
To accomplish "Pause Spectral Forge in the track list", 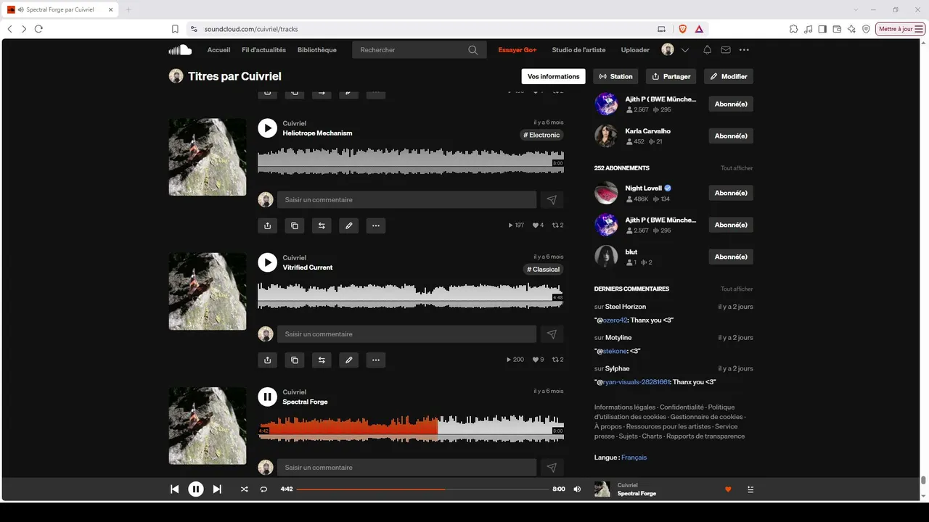I will 267,397.
